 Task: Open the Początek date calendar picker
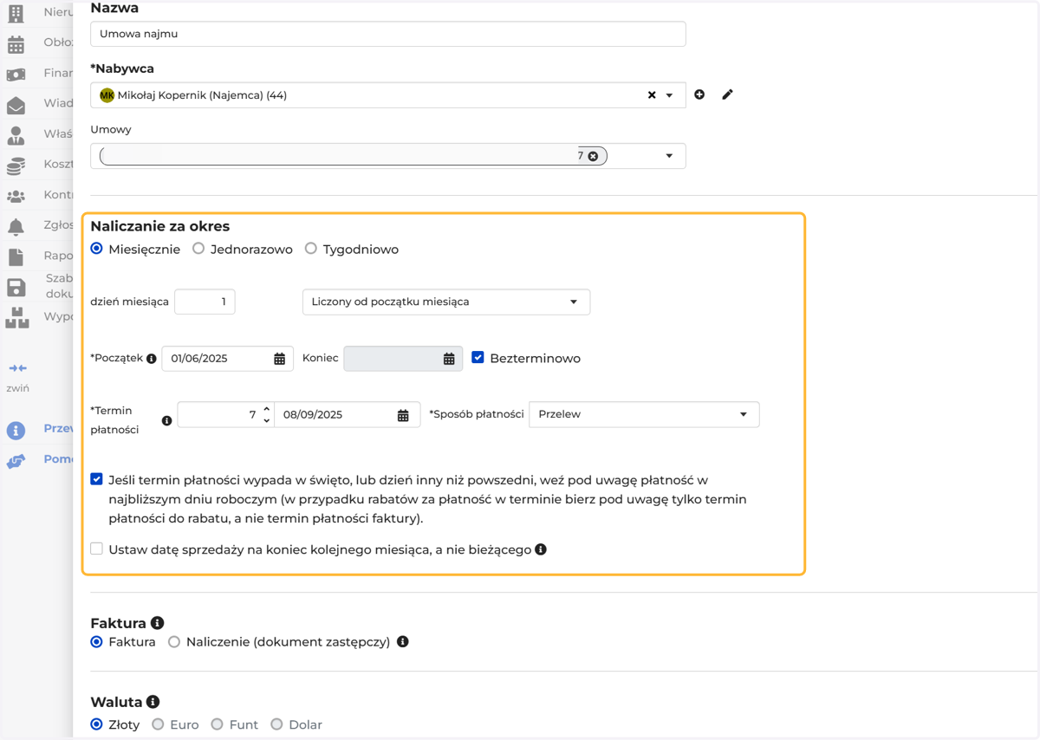(279, 359)
